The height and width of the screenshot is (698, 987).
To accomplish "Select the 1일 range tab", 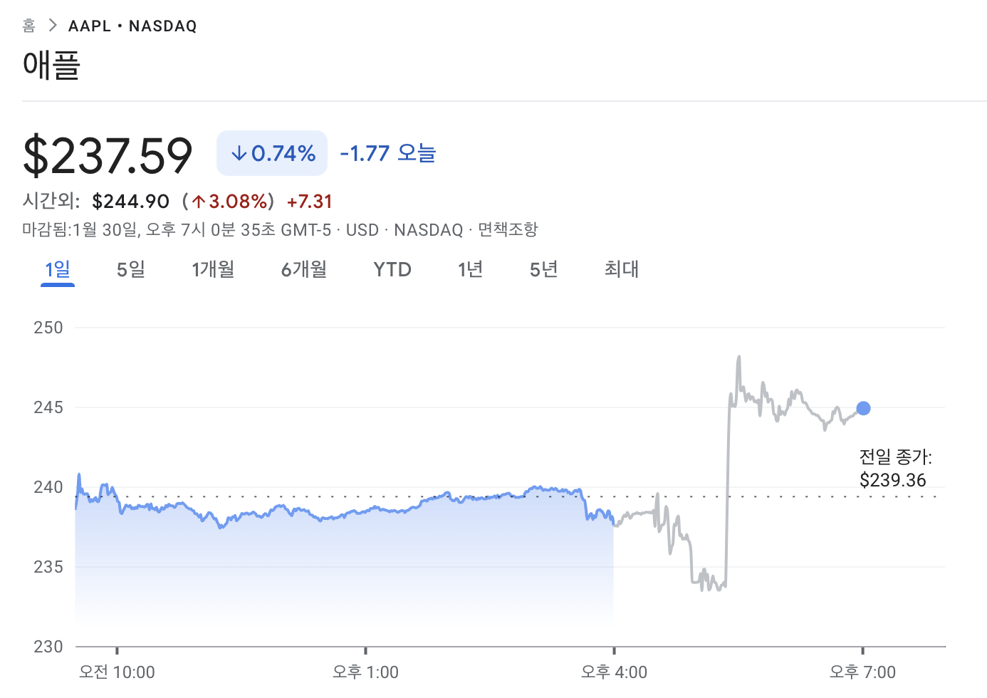I will 58,269.
